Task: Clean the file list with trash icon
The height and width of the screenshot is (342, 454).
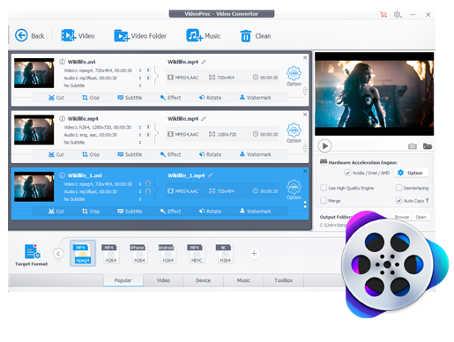Action: click(256, 36)
